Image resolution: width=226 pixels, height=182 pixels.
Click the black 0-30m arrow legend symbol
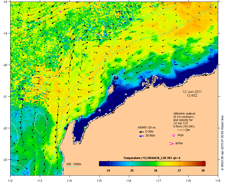coord(142,132)
